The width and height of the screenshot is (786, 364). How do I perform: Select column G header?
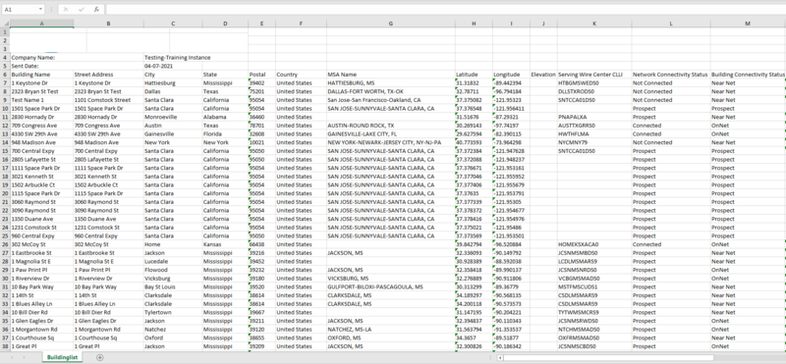tap(390, 24)
